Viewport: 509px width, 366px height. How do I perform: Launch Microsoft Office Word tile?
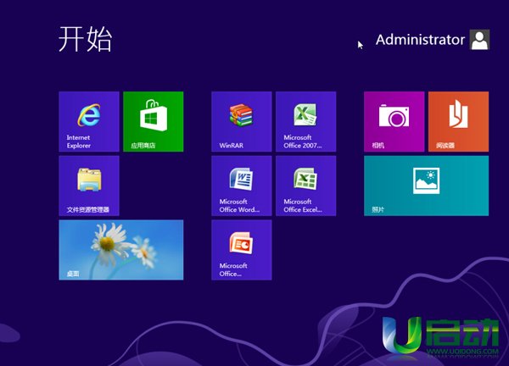coord(242,186)
